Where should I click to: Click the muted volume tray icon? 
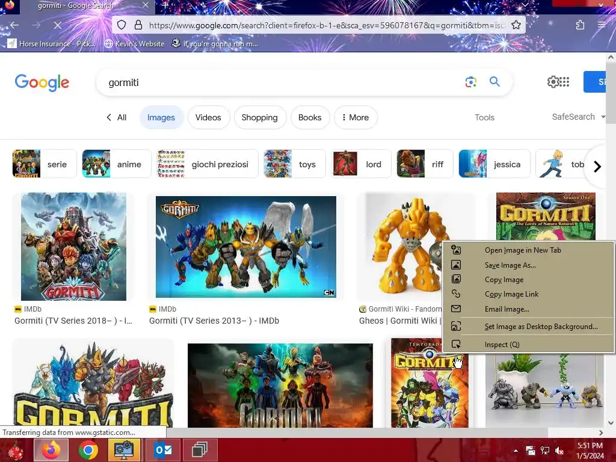click(x=559, y=451)
